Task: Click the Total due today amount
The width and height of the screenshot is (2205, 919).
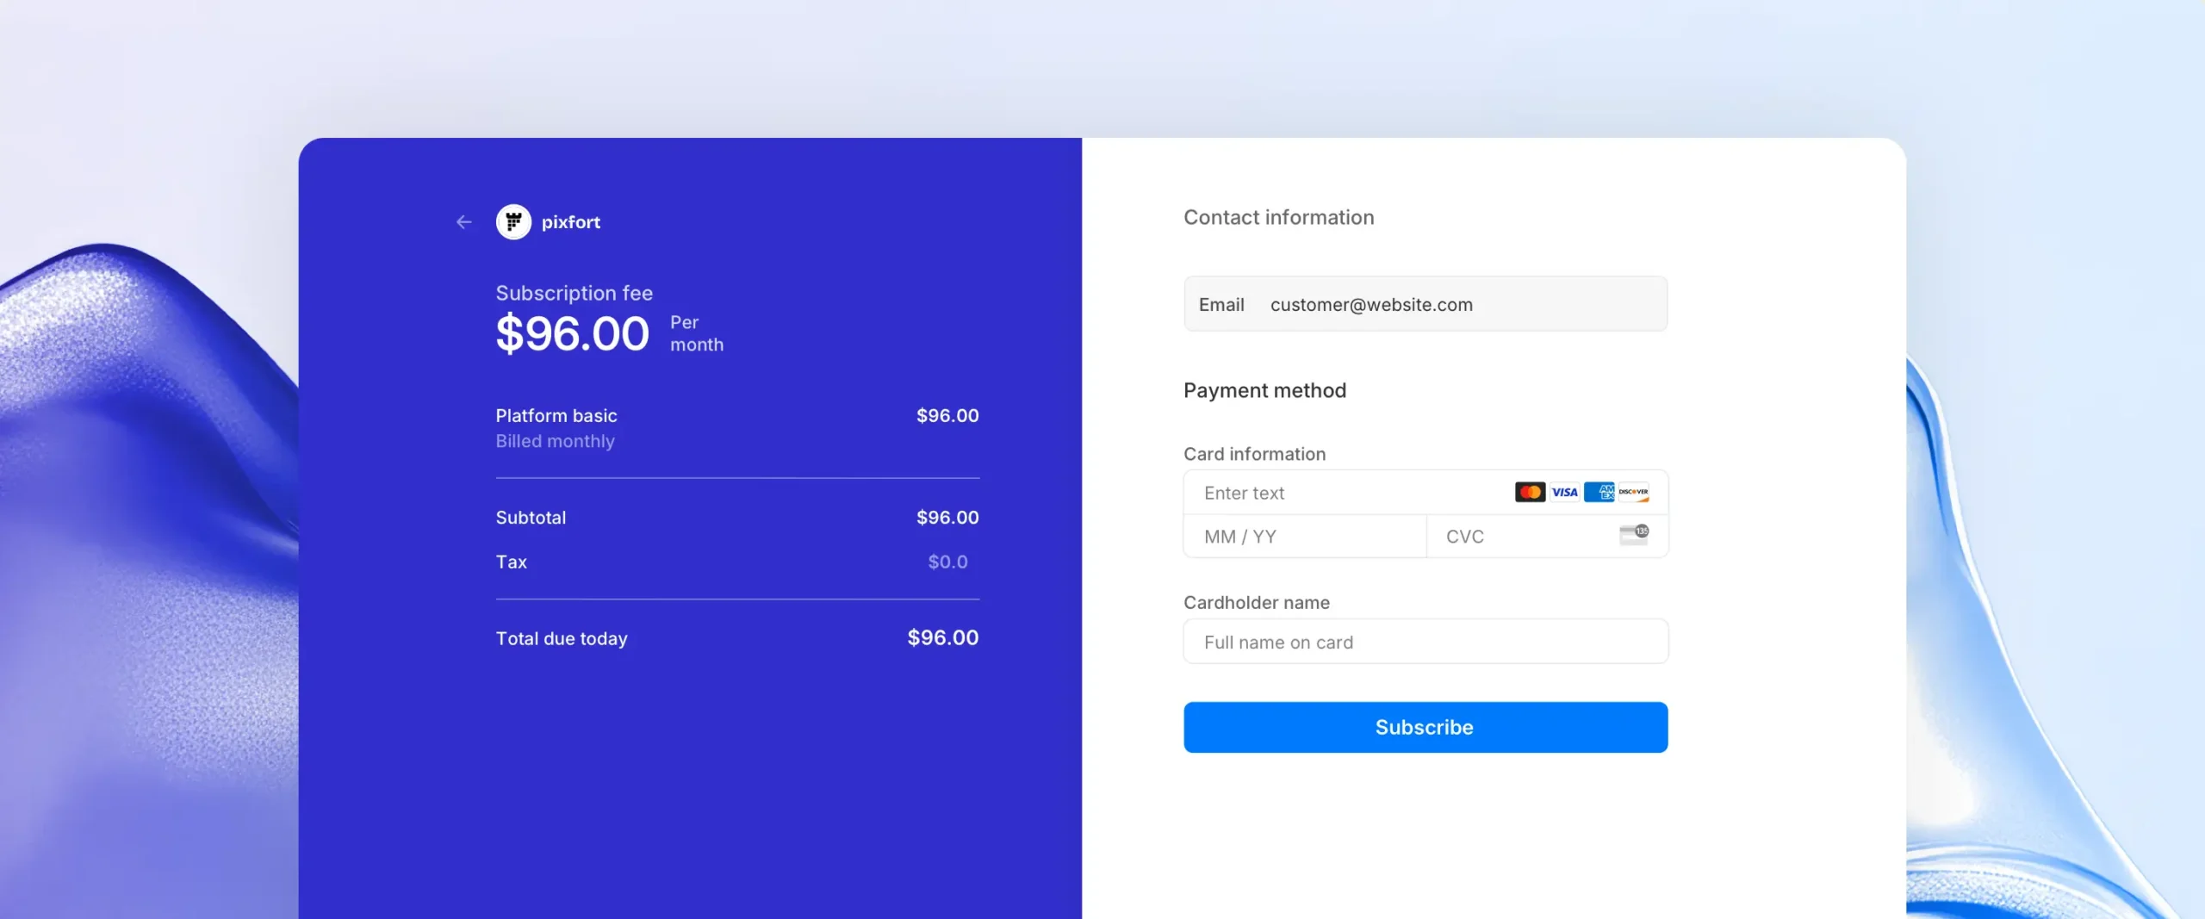Action: click(942, 637)
